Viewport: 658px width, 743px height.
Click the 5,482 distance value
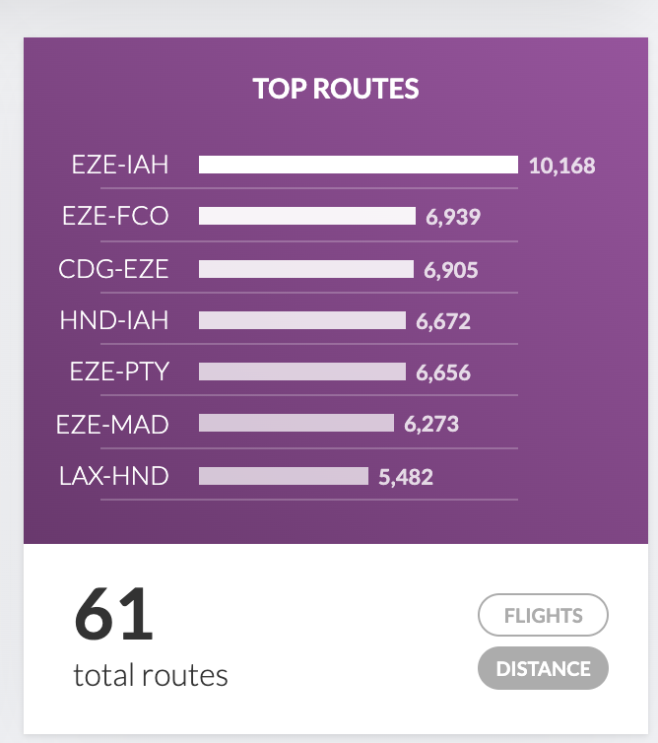point(406,477)
